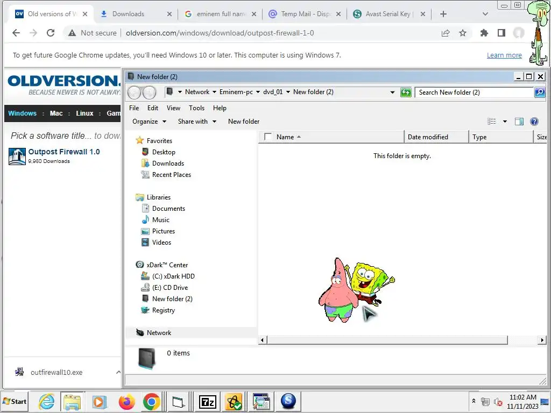The height and width of the screenshot is (413, 551).
Task: Open Chrome side panel icon
Action: tap(501, 33)
